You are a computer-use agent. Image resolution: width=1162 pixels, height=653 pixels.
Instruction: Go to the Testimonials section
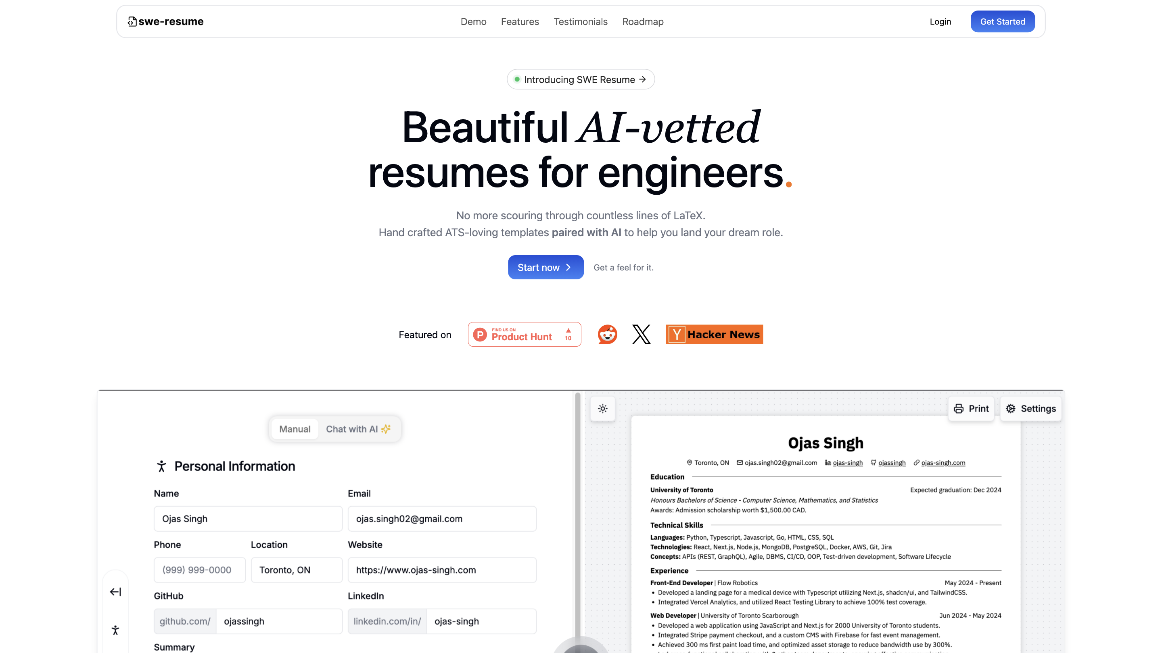tap(581, 21)
